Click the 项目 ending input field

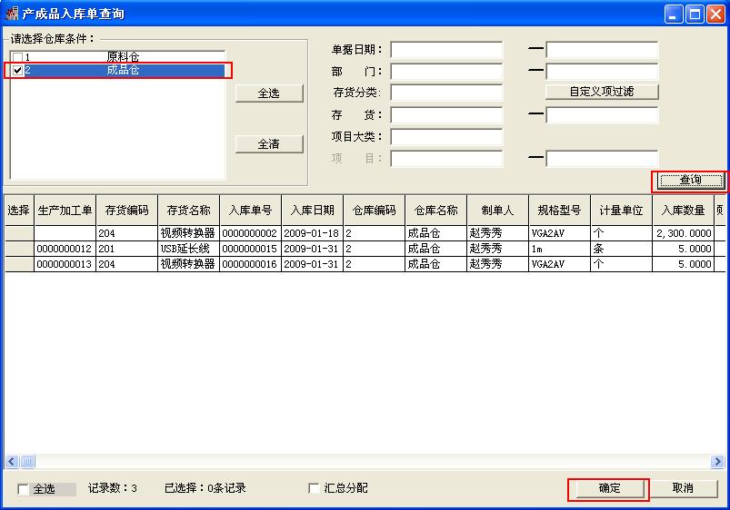pos(602,159)
